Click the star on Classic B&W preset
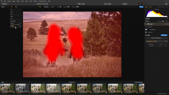The image size is (169, 95). click(x=29, y=93)
